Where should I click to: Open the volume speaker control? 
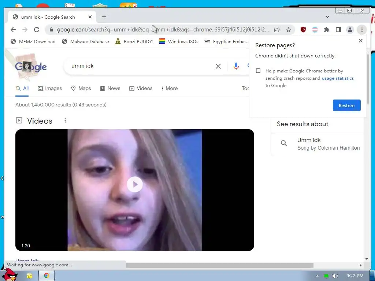click(x=335, y=276)
